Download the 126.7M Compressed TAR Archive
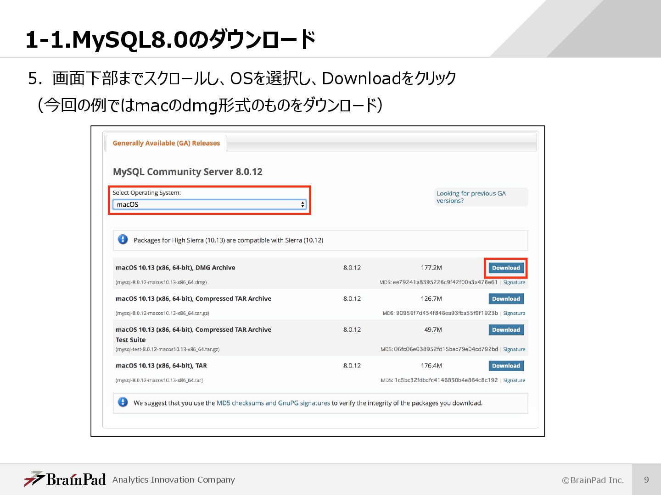Viewport: 661px width, 495px height. point(506,299)
